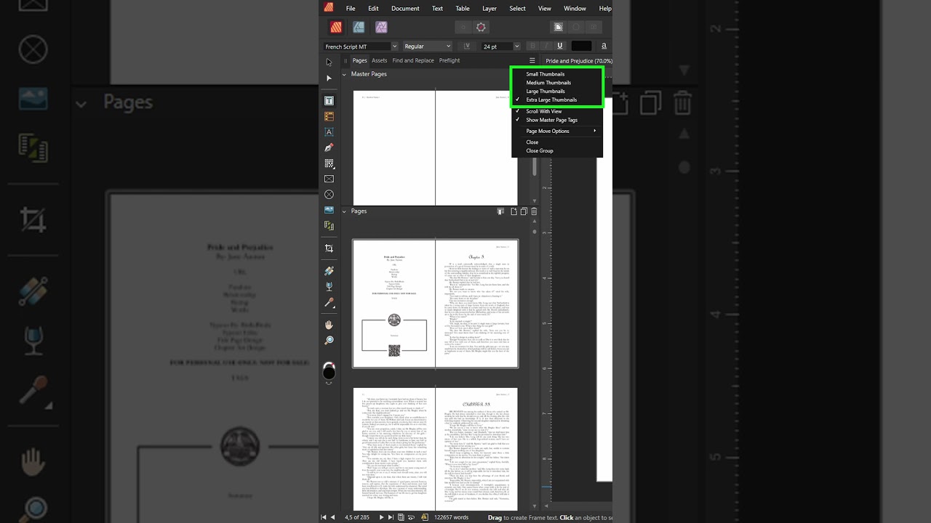This screenshot has height=523, width=931.
Task: Click the preflight warning icon in status bar
Action: point(425,517)
